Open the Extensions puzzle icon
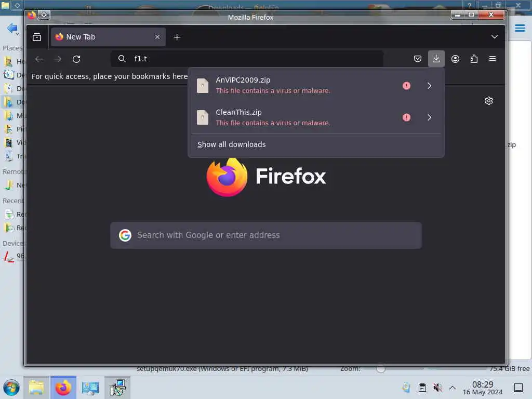This screenshot has width=532, height=399. (x=474, y=59)
